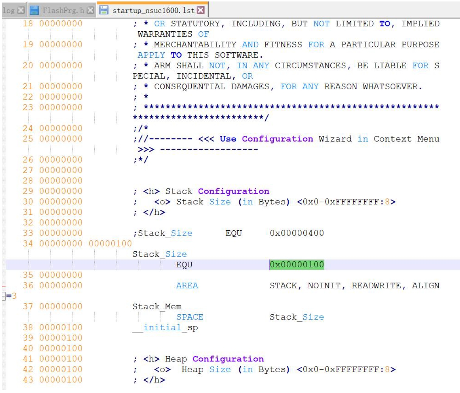460x393 pixels.
Task: Click the green highlighted 0x00000100 value
Action: [297, 265]
